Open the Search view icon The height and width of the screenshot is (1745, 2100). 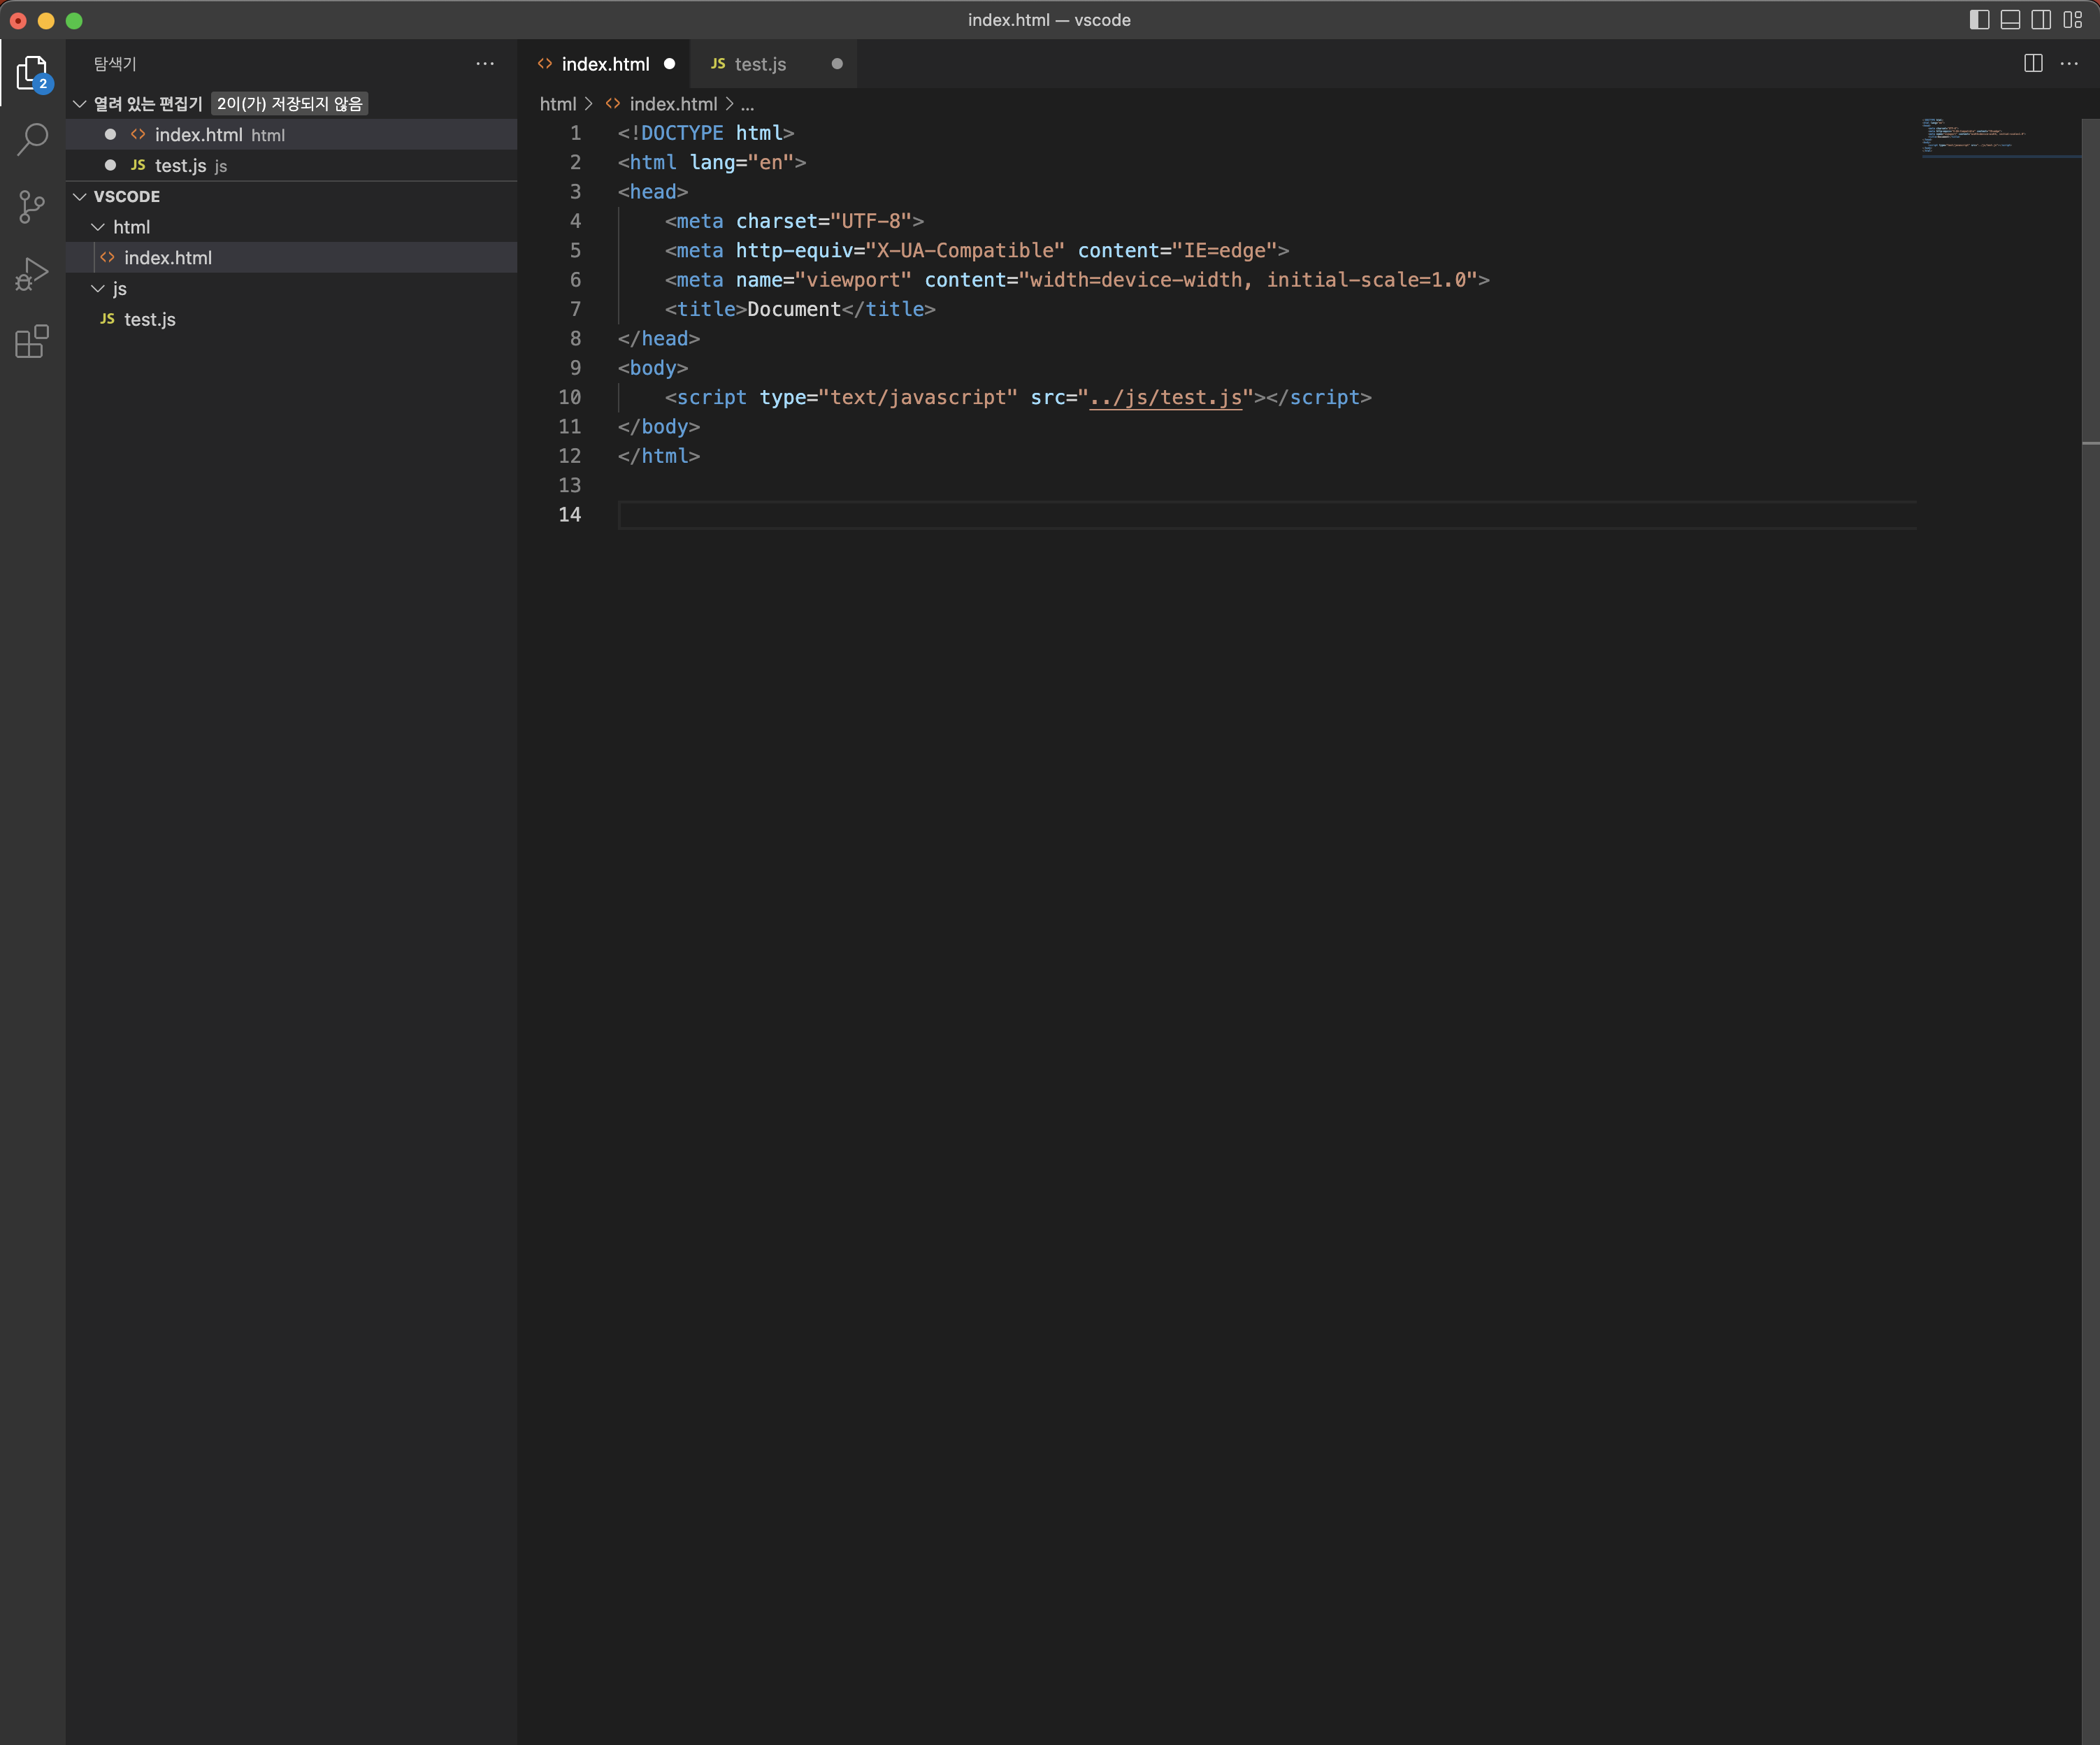(x=32, y=139)
